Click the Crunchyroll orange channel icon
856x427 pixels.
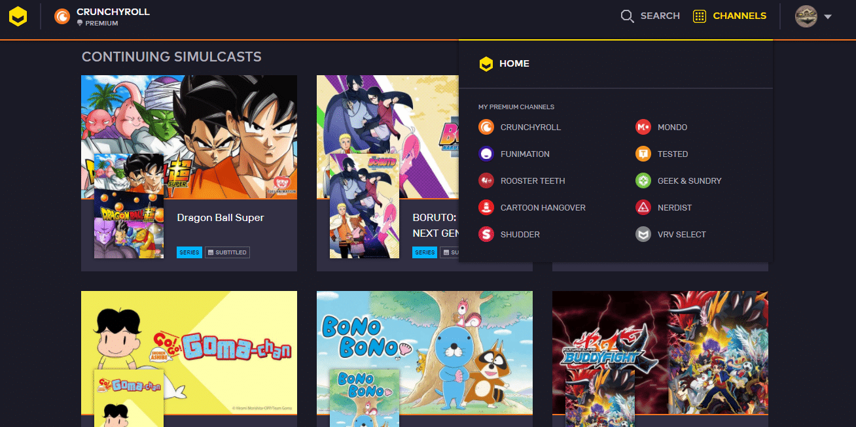point(486,127)
